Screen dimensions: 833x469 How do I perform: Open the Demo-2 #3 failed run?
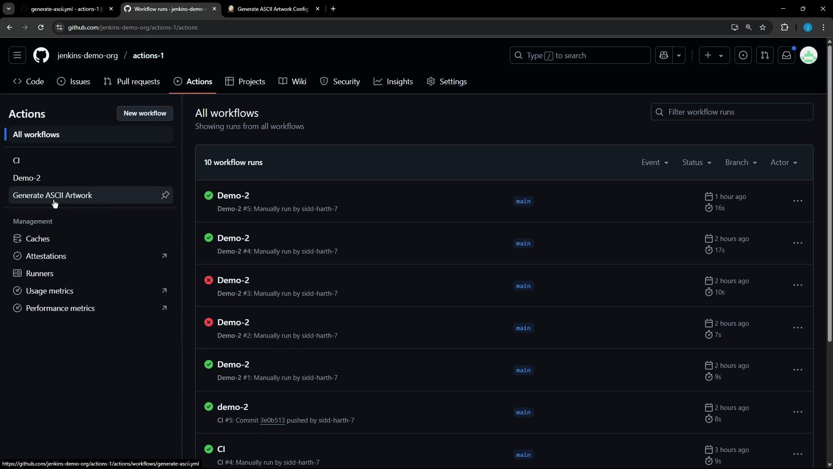(233, 280)
